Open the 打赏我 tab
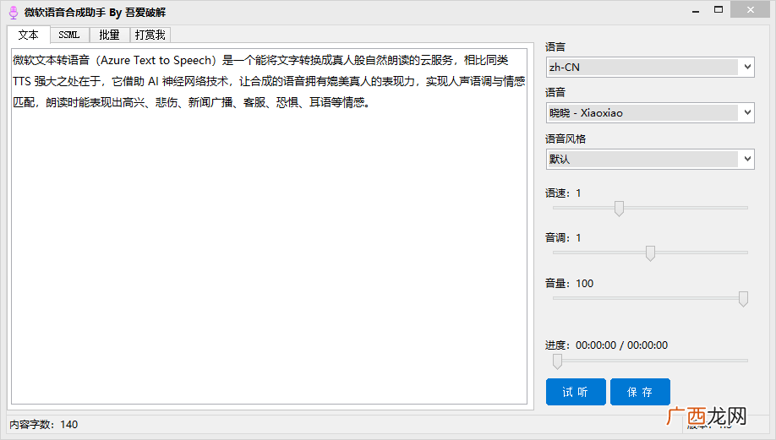Screen dimensions: 776x440 (x=150, y=35)
